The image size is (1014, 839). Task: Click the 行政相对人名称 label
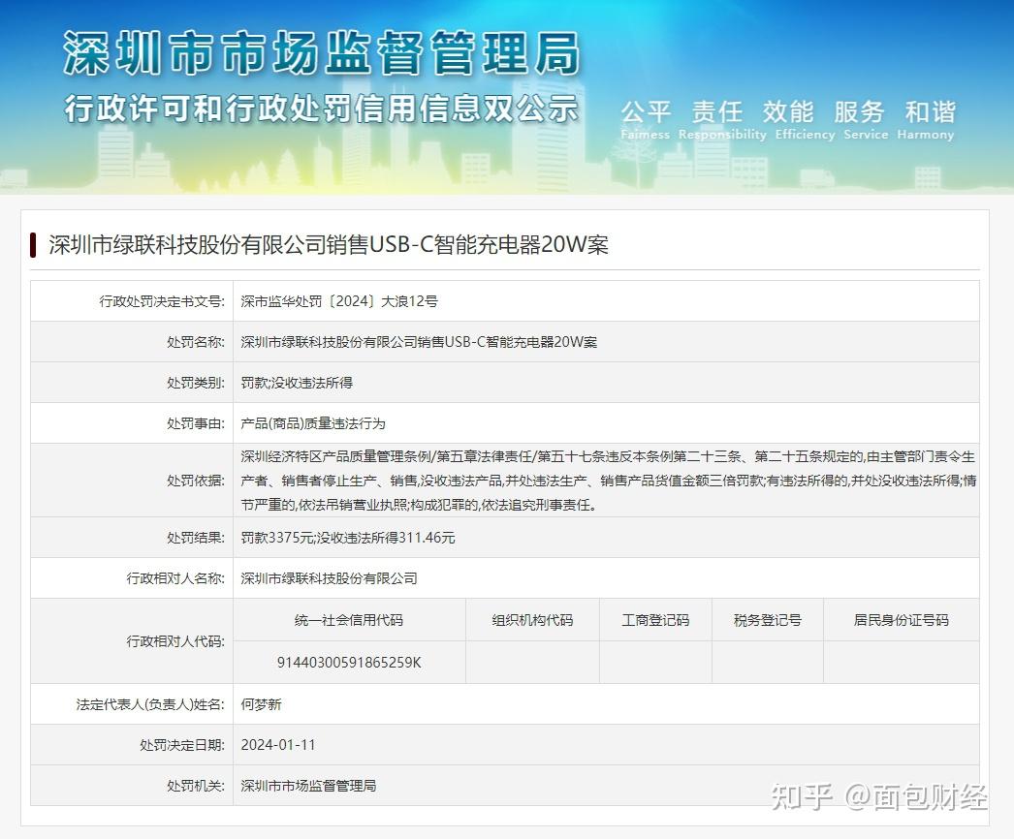click(x=175, y=578)
